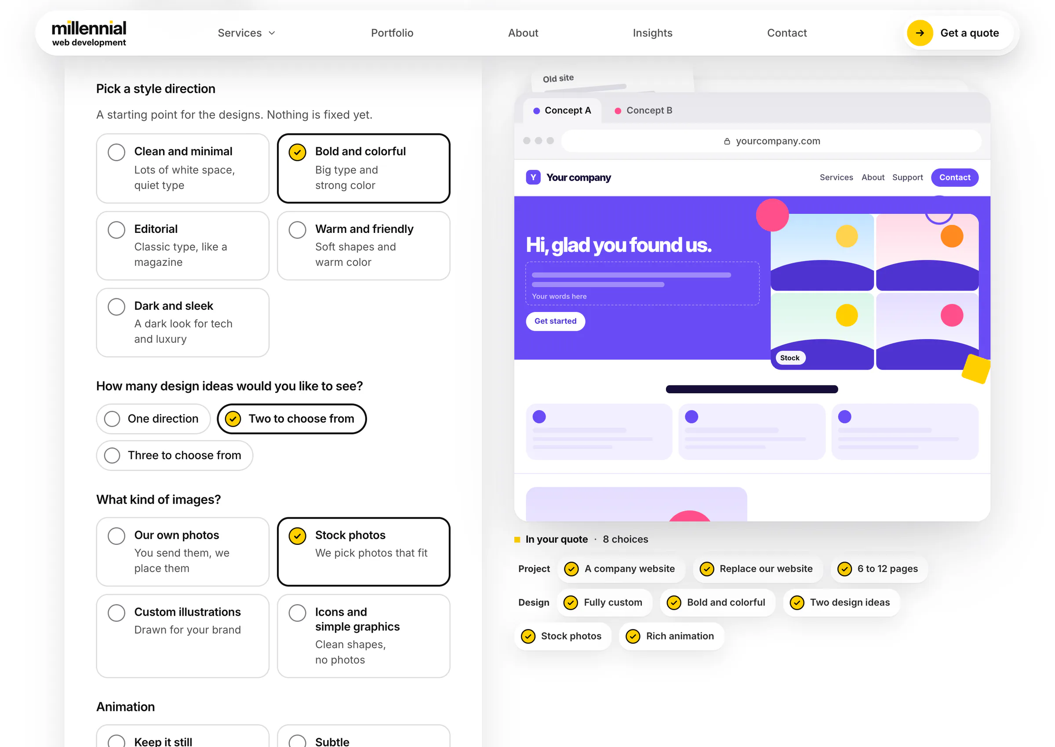Select the Concept A tab

(x=562, y=110)
